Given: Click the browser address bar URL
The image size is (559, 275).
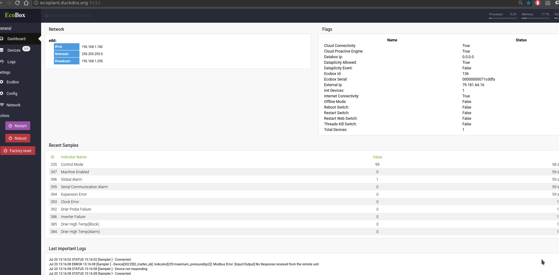Looking at the screenshot, I should pos(70,3).
